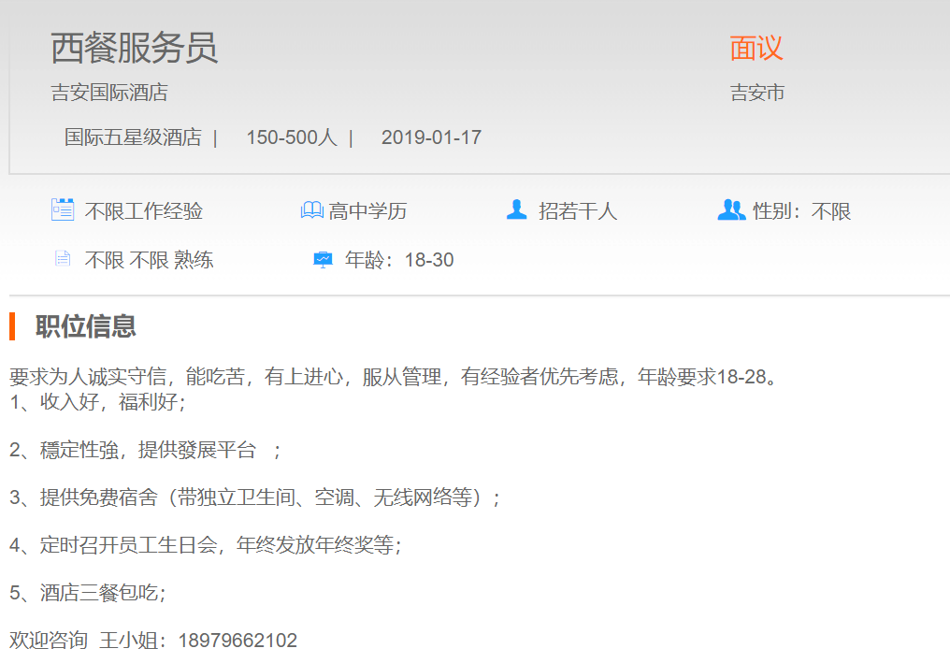Click the presentation board icon beside 年龄

(x=323, y=260)
